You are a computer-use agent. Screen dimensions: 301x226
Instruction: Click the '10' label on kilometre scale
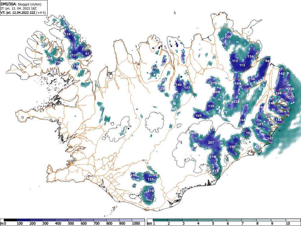tap(288, 224)
